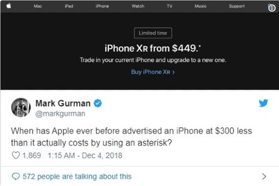Open the TV navigation item
Image resolution: width=279 pixels, height=186 pixels.
169,6
